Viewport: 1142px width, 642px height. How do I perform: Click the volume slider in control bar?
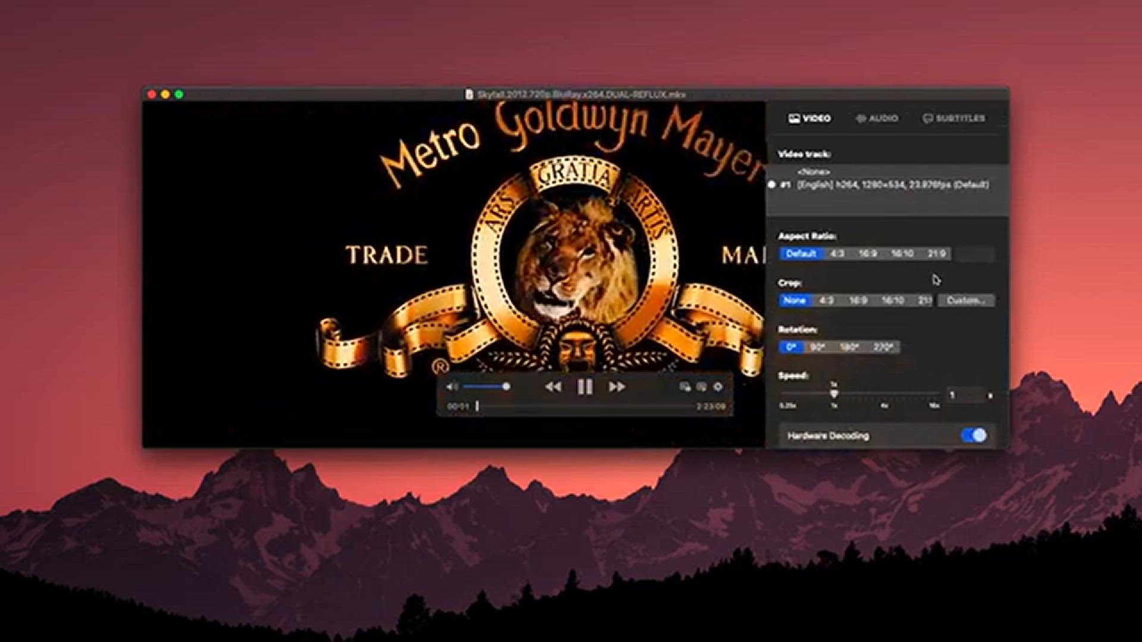tap(485, 387)
